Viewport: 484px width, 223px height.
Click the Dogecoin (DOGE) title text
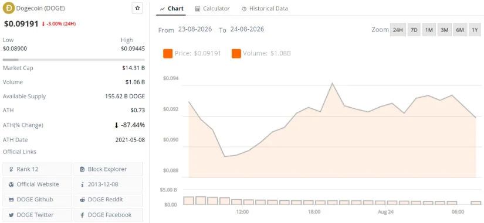40,8
